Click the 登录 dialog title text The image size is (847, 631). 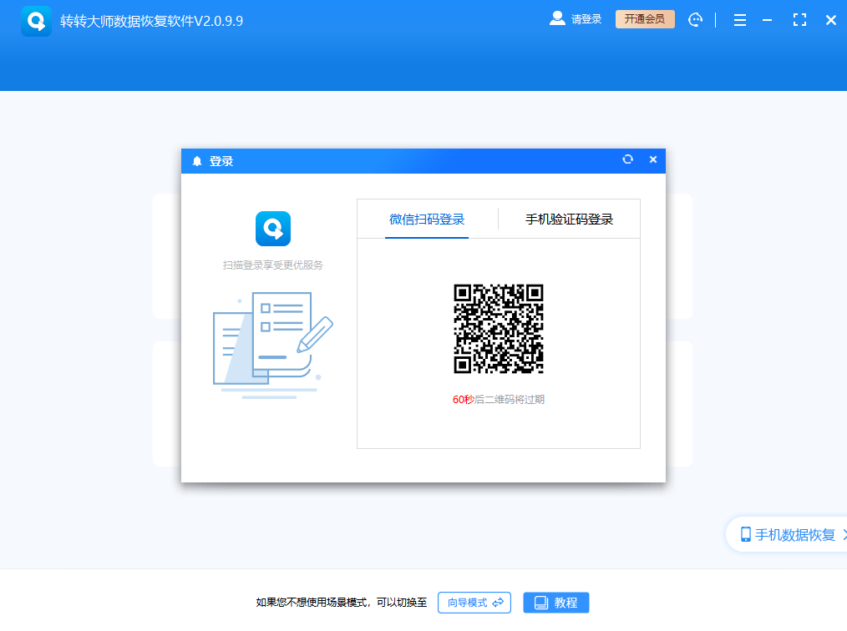pyautogui.click(x=221, y=161)
